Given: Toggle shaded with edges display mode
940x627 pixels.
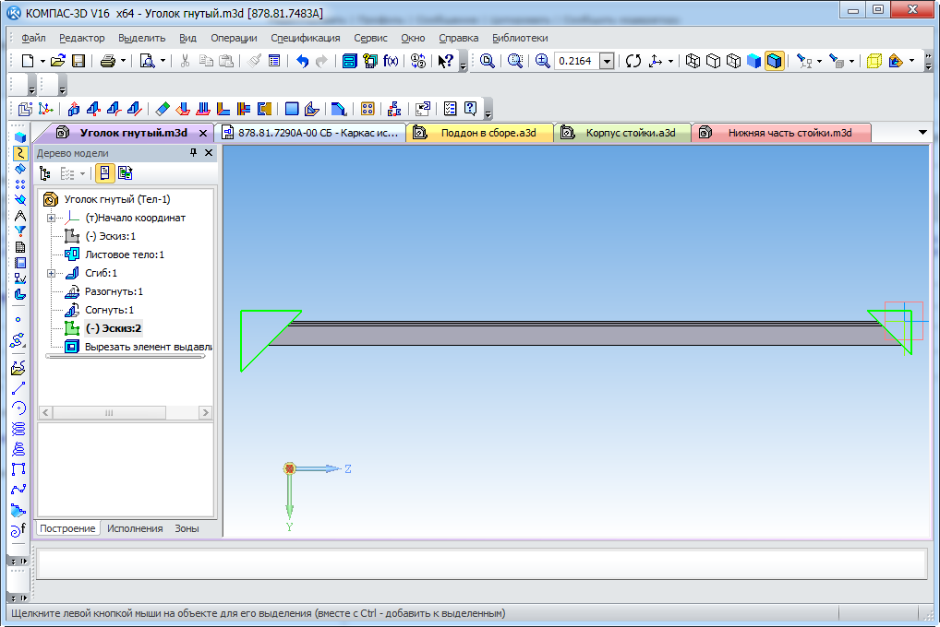Looking at the screenshot, I should (774, 61).
